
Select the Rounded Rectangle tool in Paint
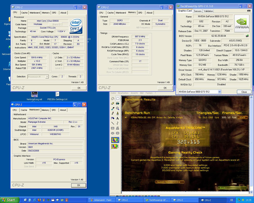pos(117,133)
